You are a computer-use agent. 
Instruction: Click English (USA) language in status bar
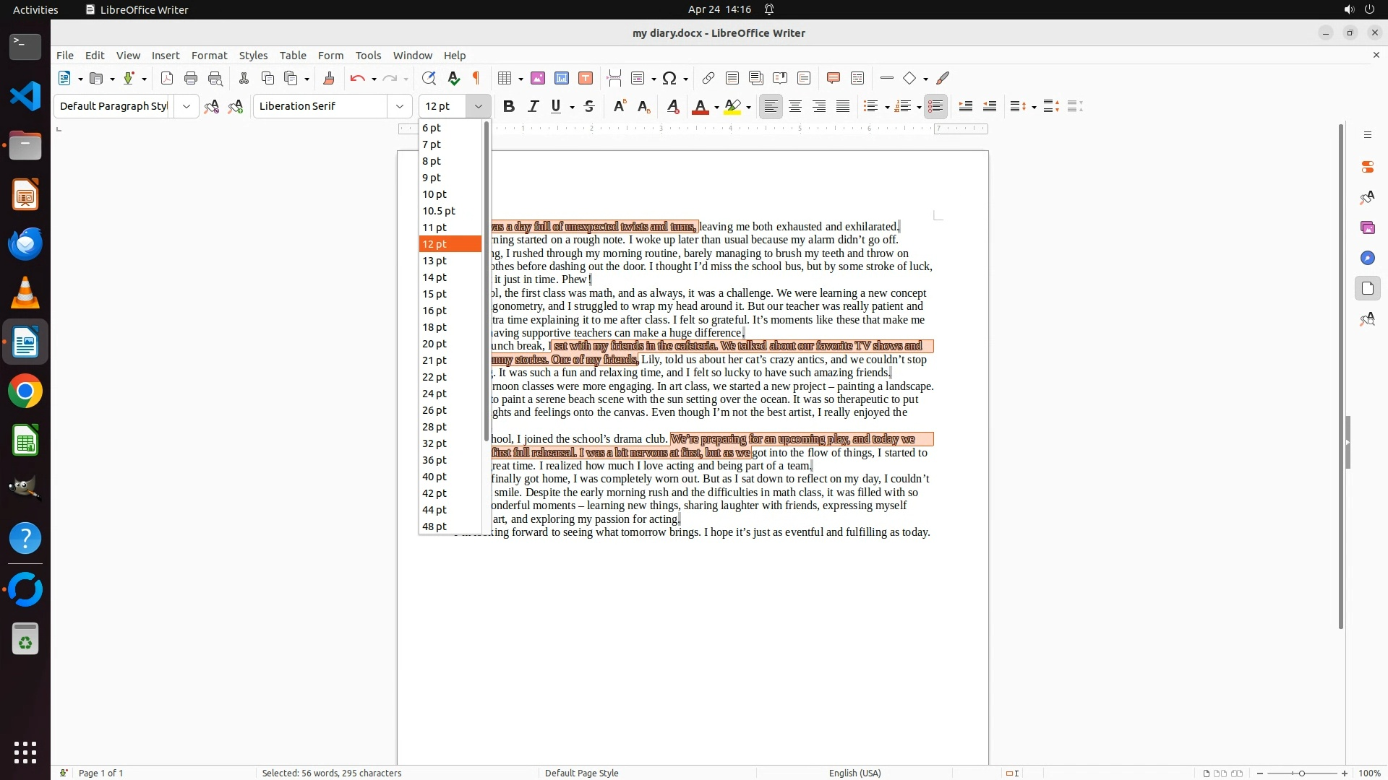point(854,773)
